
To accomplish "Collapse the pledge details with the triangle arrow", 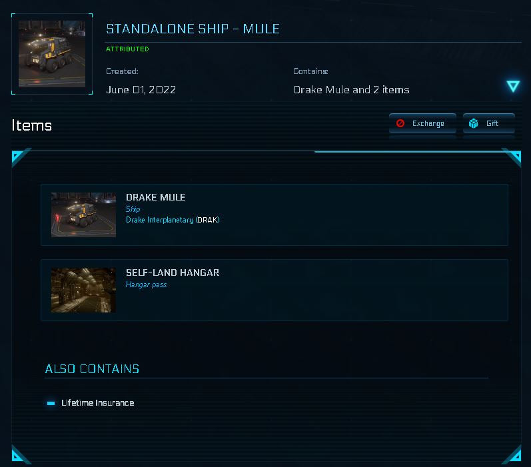I will (512, 87).
